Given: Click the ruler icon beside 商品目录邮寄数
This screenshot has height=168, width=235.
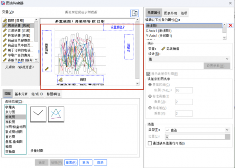Looking at the screenshot, I should (5, 40).
